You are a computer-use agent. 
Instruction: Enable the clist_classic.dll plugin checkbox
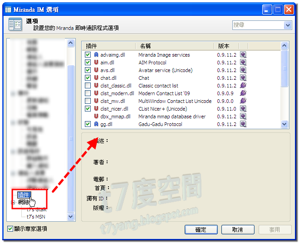(x=88, y=86)
